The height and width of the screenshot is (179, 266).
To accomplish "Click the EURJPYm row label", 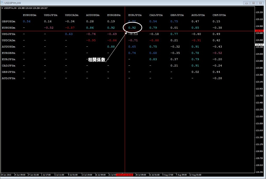I will 8,59.
